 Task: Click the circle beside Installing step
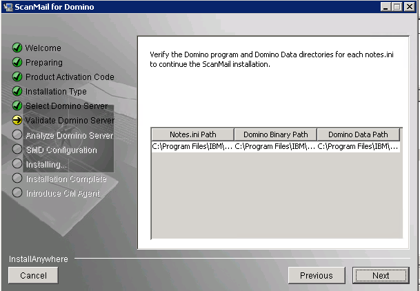pos(17,164)
